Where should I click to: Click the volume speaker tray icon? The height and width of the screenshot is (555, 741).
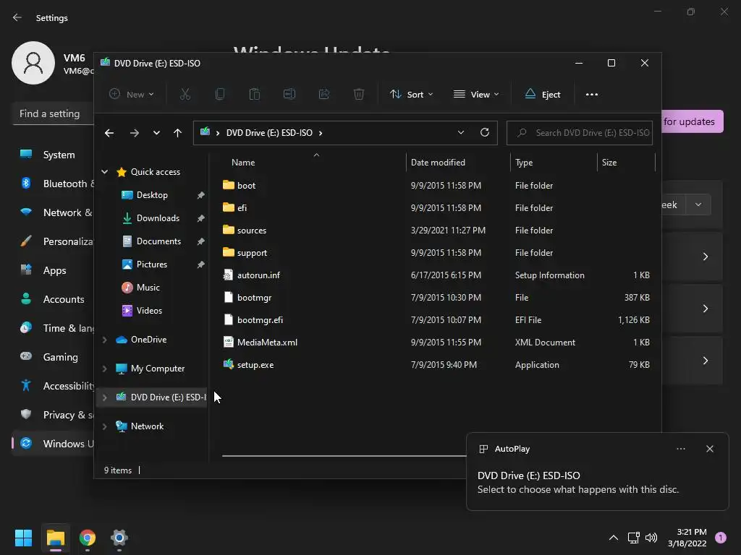point(651,538)
